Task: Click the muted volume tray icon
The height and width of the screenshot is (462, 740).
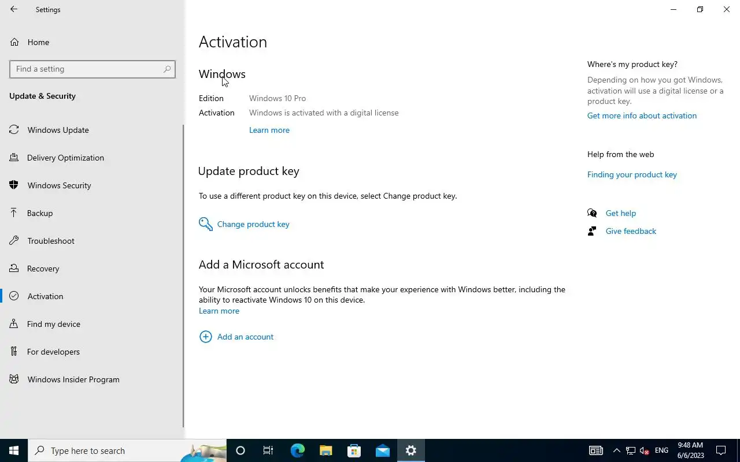Action: tap(645, 450)
